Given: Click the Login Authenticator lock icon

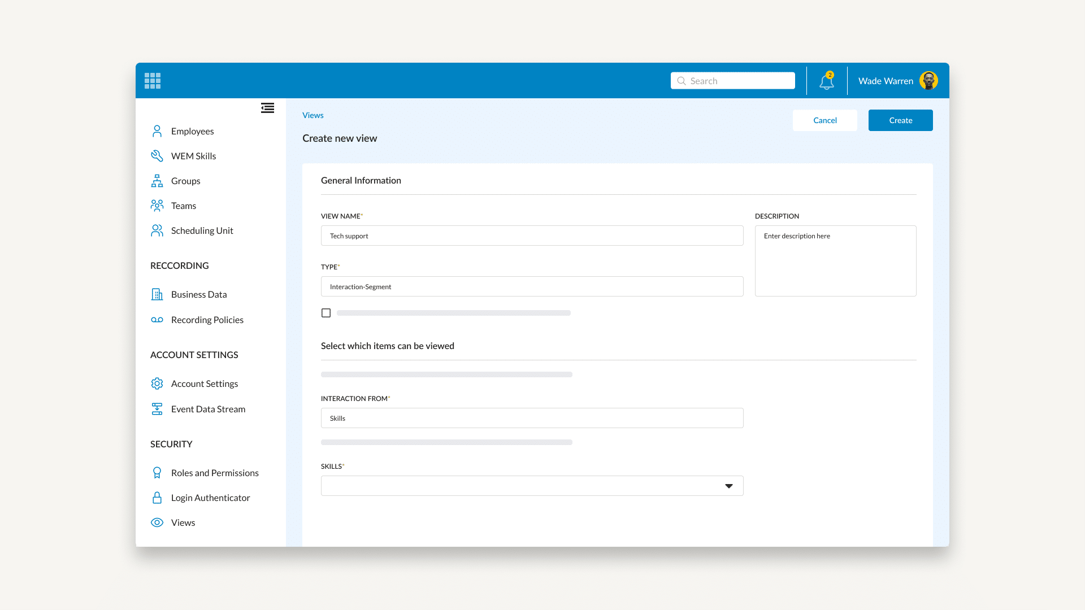Looking at the screenshot, I should [157, 498].
